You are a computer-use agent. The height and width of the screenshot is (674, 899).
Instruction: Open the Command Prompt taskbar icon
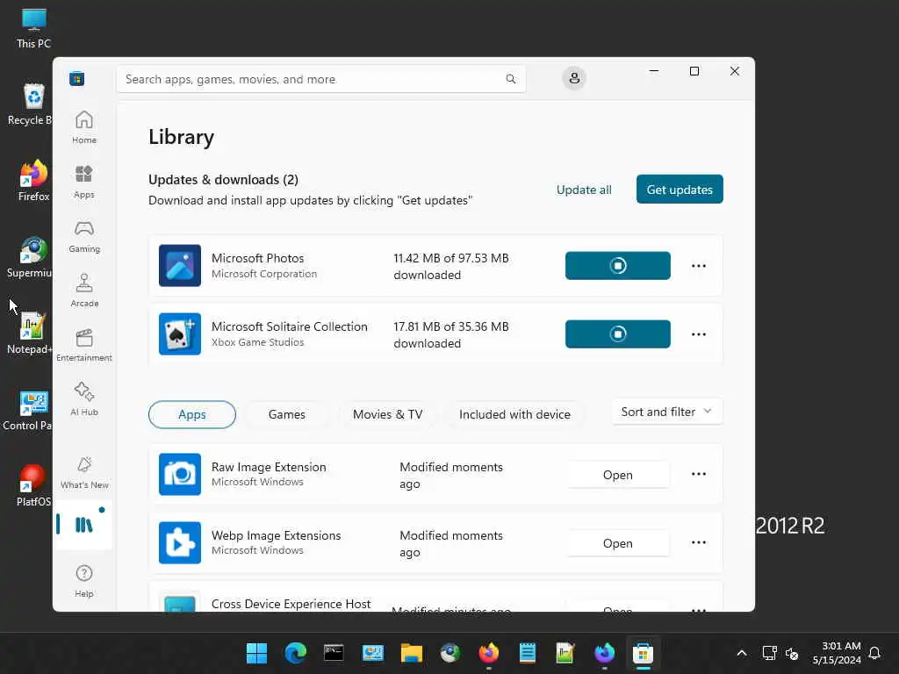pyautogui.click(x=334, y=653)
